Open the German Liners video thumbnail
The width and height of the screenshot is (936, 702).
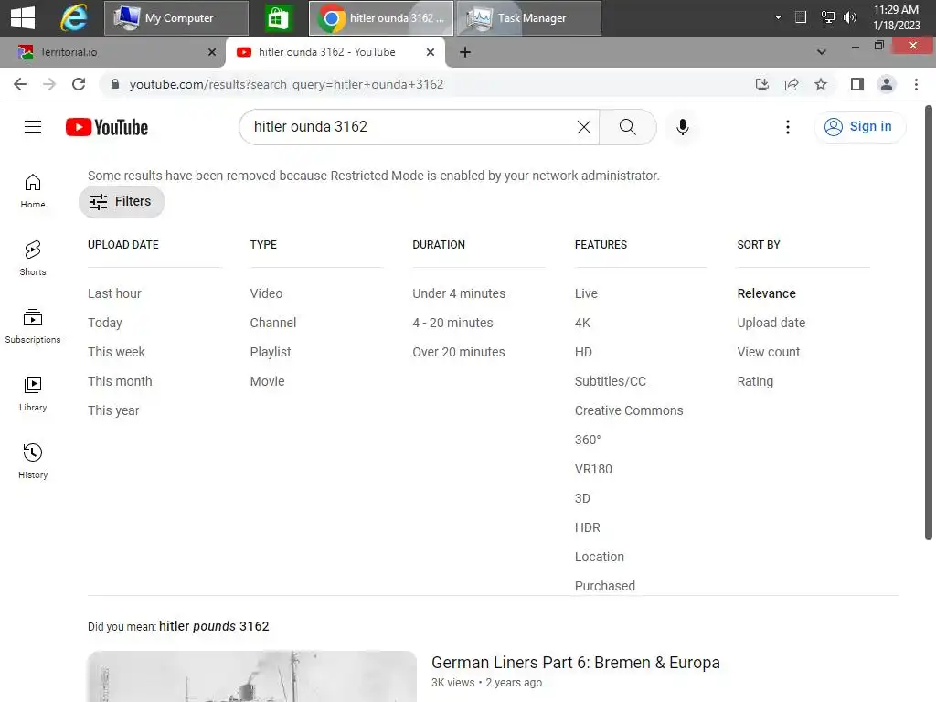click(x=252, y=676)
